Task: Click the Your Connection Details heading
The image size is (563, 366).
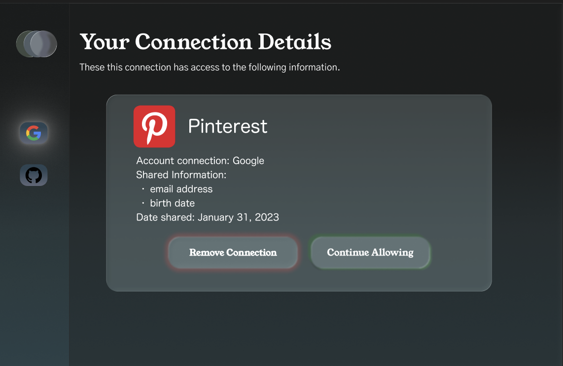Action: [x=205, y=42]
